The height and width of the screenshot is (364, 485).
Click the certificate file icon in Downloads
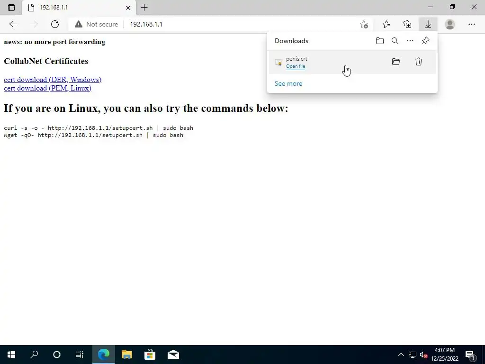(278, 63)
